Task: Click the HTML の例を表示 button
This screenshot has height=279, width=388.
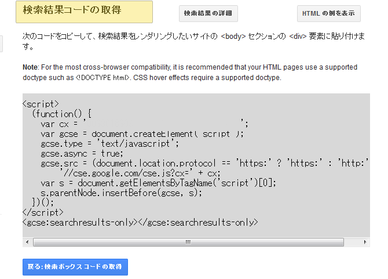Action: [328, 13]
